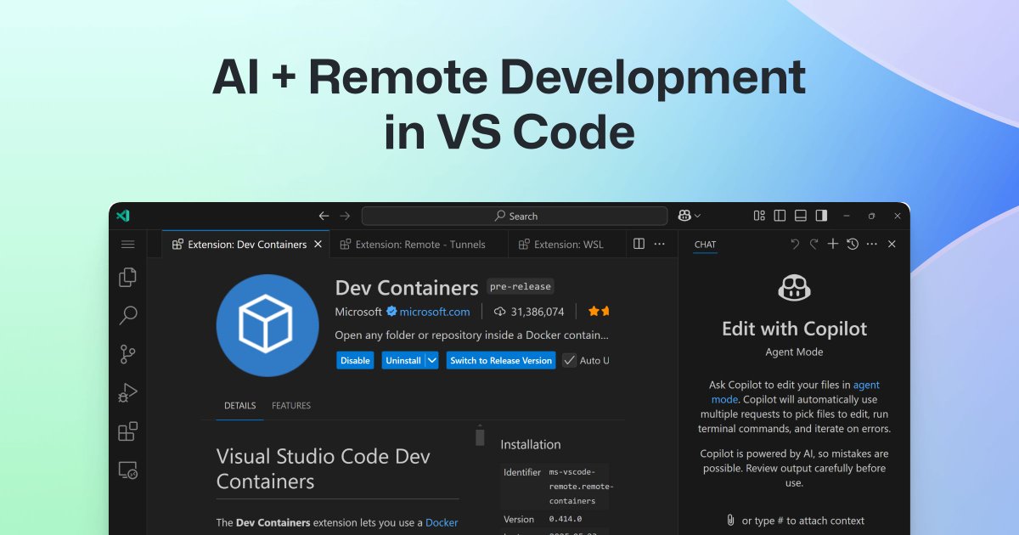
Task: Open chat history in the Copilot panel
Action: [x=853, y=244]
